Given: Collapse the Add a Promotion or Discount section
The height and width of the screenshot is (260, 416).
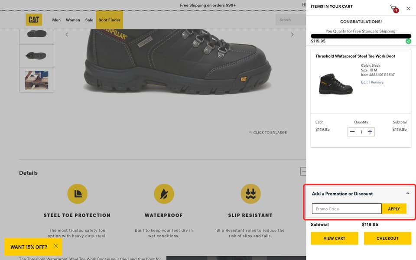Looking at the screenshot, I should click(x=408, y=193).
